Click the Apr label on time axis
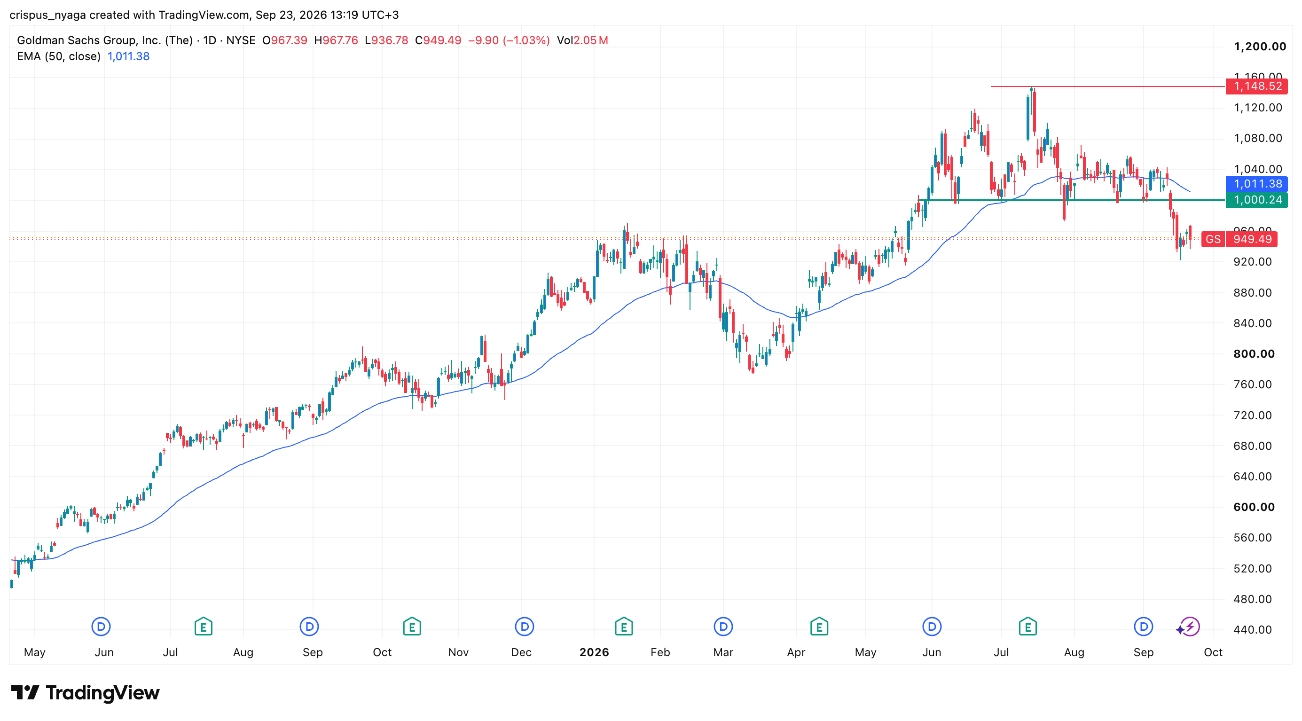 click(x=796, y=652)
